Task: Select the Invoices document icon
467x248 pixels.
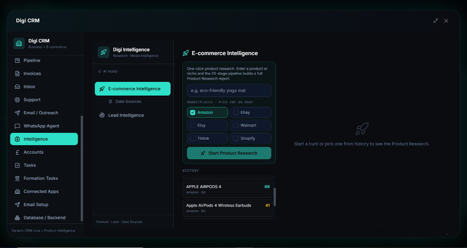Action: coord(17,73)
